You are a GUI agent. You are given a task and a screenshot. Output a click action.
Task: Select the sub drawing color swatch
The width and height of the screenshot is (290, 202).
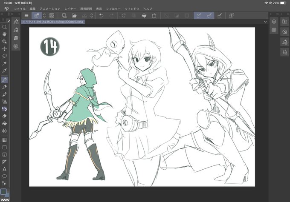(x=7, y=195)
